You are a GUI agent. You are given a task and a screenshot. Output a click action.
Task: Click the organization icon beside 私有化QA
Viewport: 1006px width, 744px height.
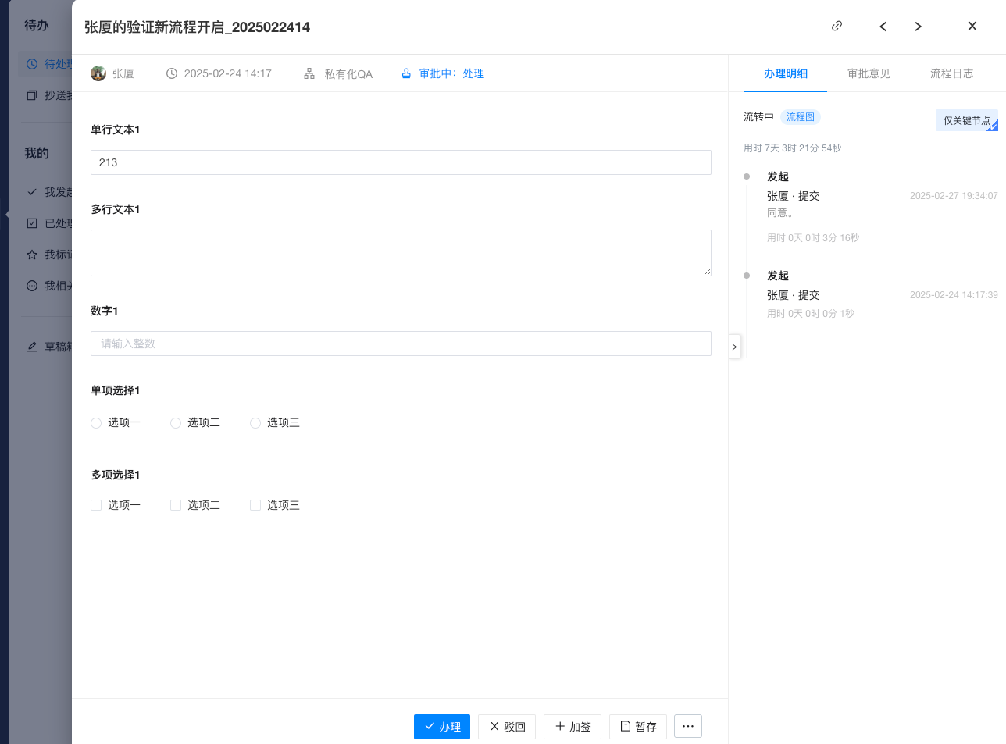pos(309,73)
